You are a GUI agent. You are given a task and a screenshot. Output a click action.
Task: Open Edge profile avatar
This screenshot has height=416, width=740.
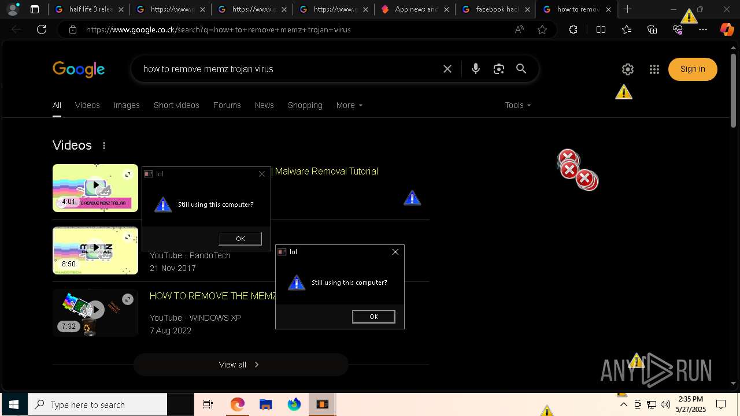point(13,9)
